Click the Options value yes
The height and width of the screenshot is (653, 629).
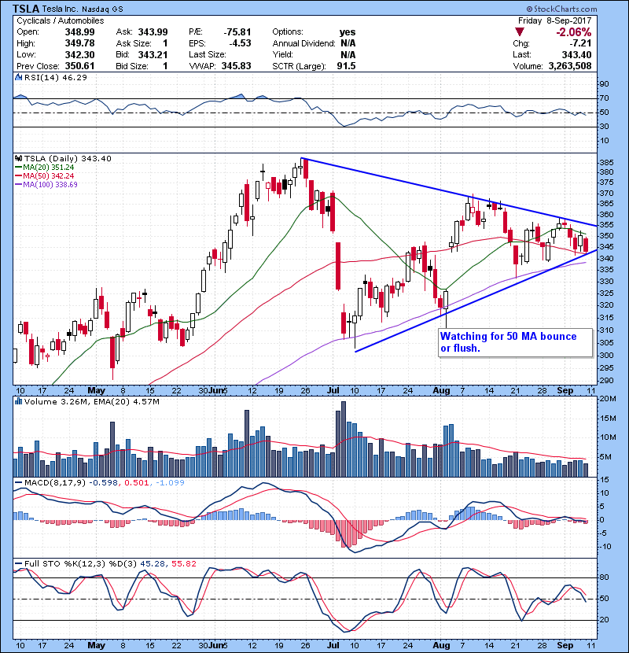click(x=348, y=32)
